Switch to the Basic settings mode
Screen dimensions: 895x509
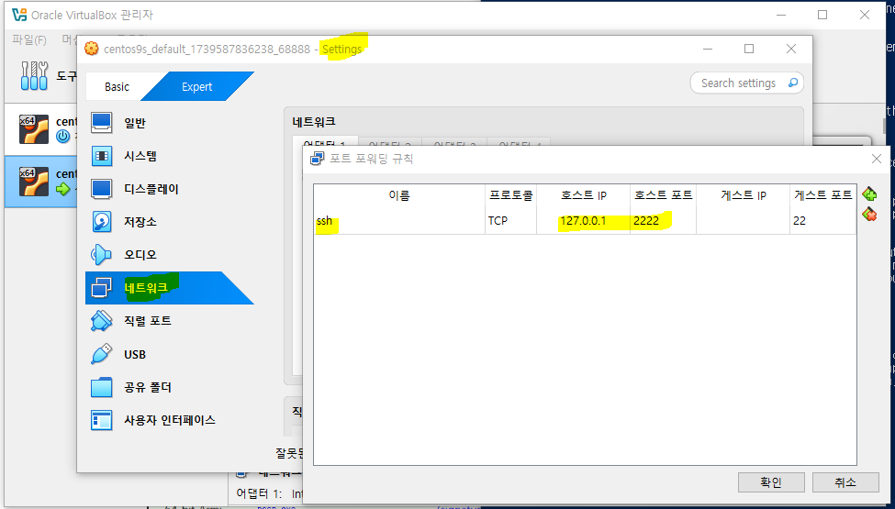pyautogui.click(x=117, y=86)
